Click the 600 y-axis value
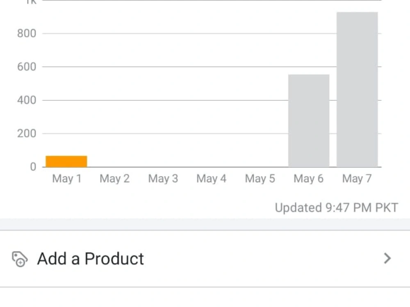The width and height of the screenshot is (410, 307). 27,67
